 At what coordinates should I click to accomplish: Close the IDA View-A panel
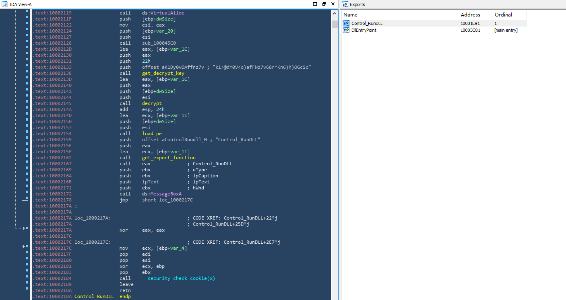coord(333,4)
